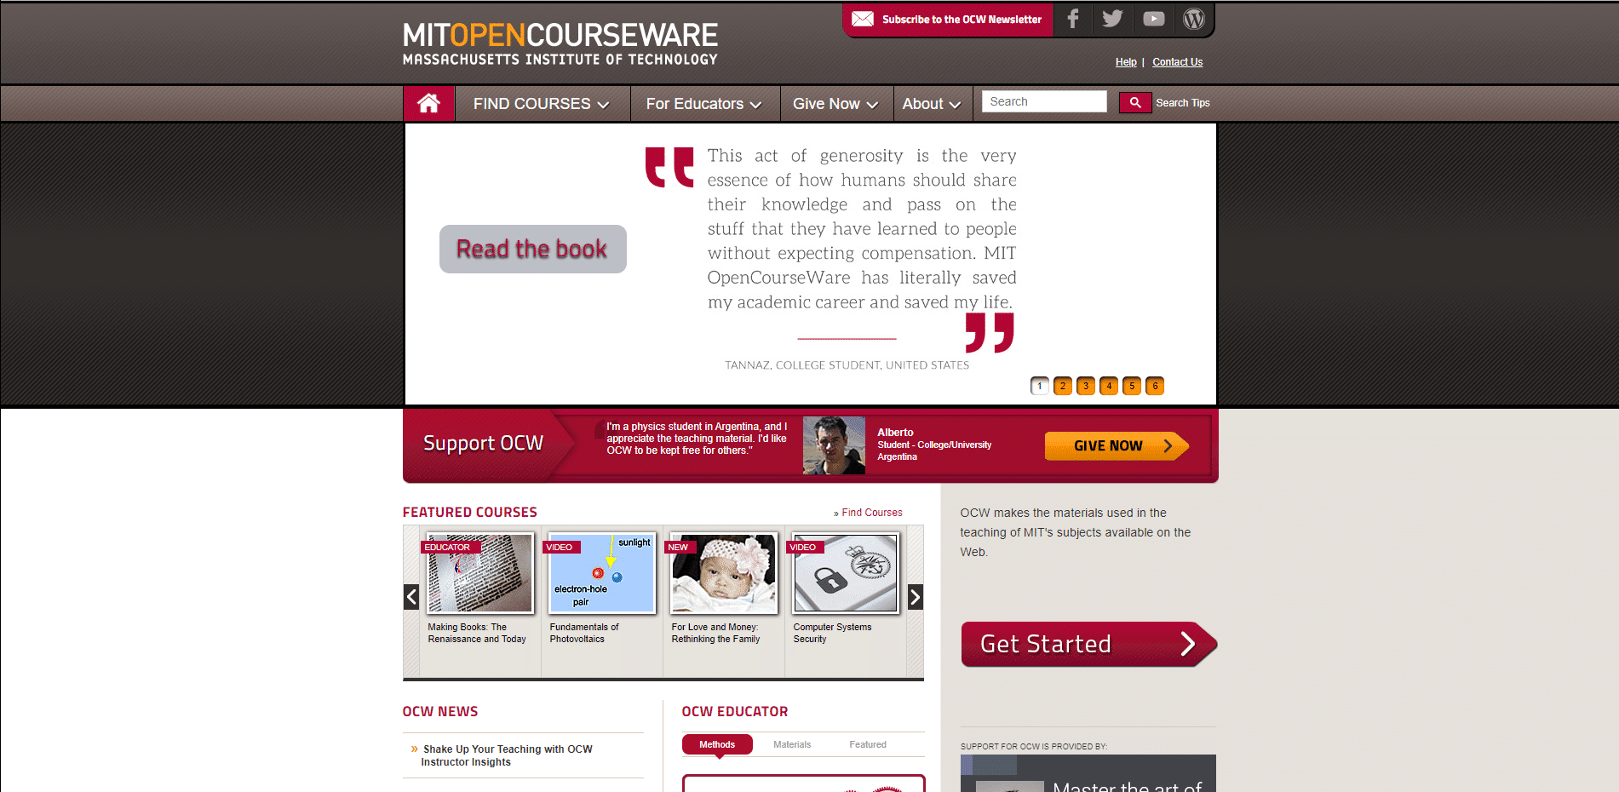Click the Get Started button

[x=1088, y=644]
